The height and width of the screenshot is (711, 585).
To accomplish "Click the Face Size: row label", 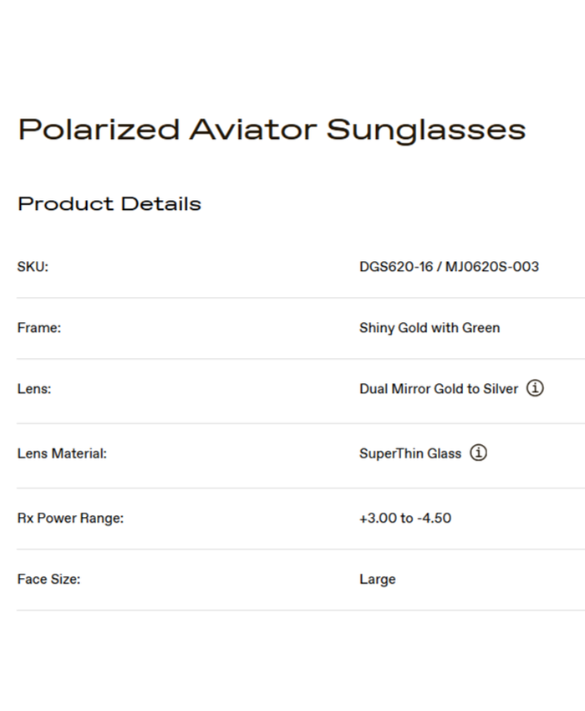I will [x=48, y=579].
